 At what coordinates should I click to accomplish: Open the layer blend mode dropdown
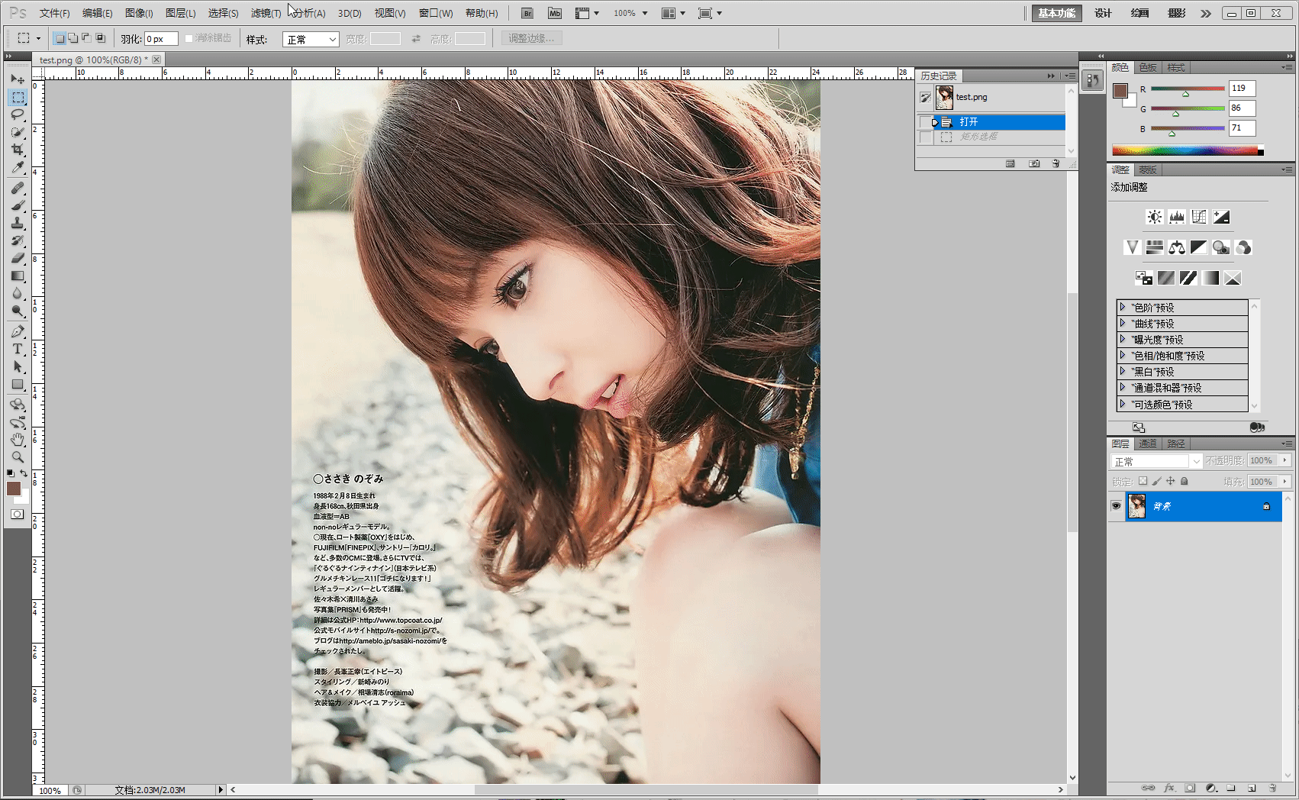(1155, 460)
